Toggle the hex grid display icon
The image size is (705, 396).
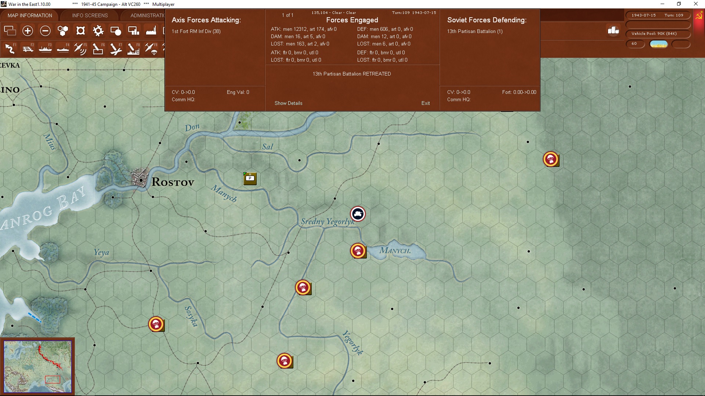tap(63, 31)
